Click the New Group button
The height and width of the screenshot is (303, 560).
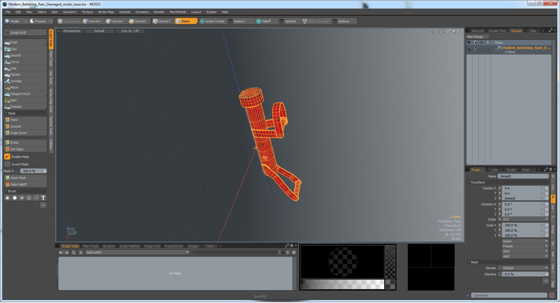coord(477,37)
